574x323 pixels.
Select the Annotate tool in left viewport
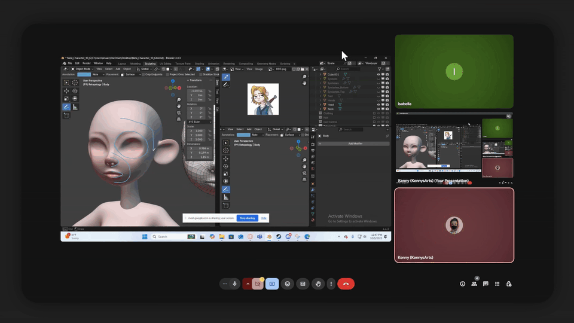(x=66, y=107)
